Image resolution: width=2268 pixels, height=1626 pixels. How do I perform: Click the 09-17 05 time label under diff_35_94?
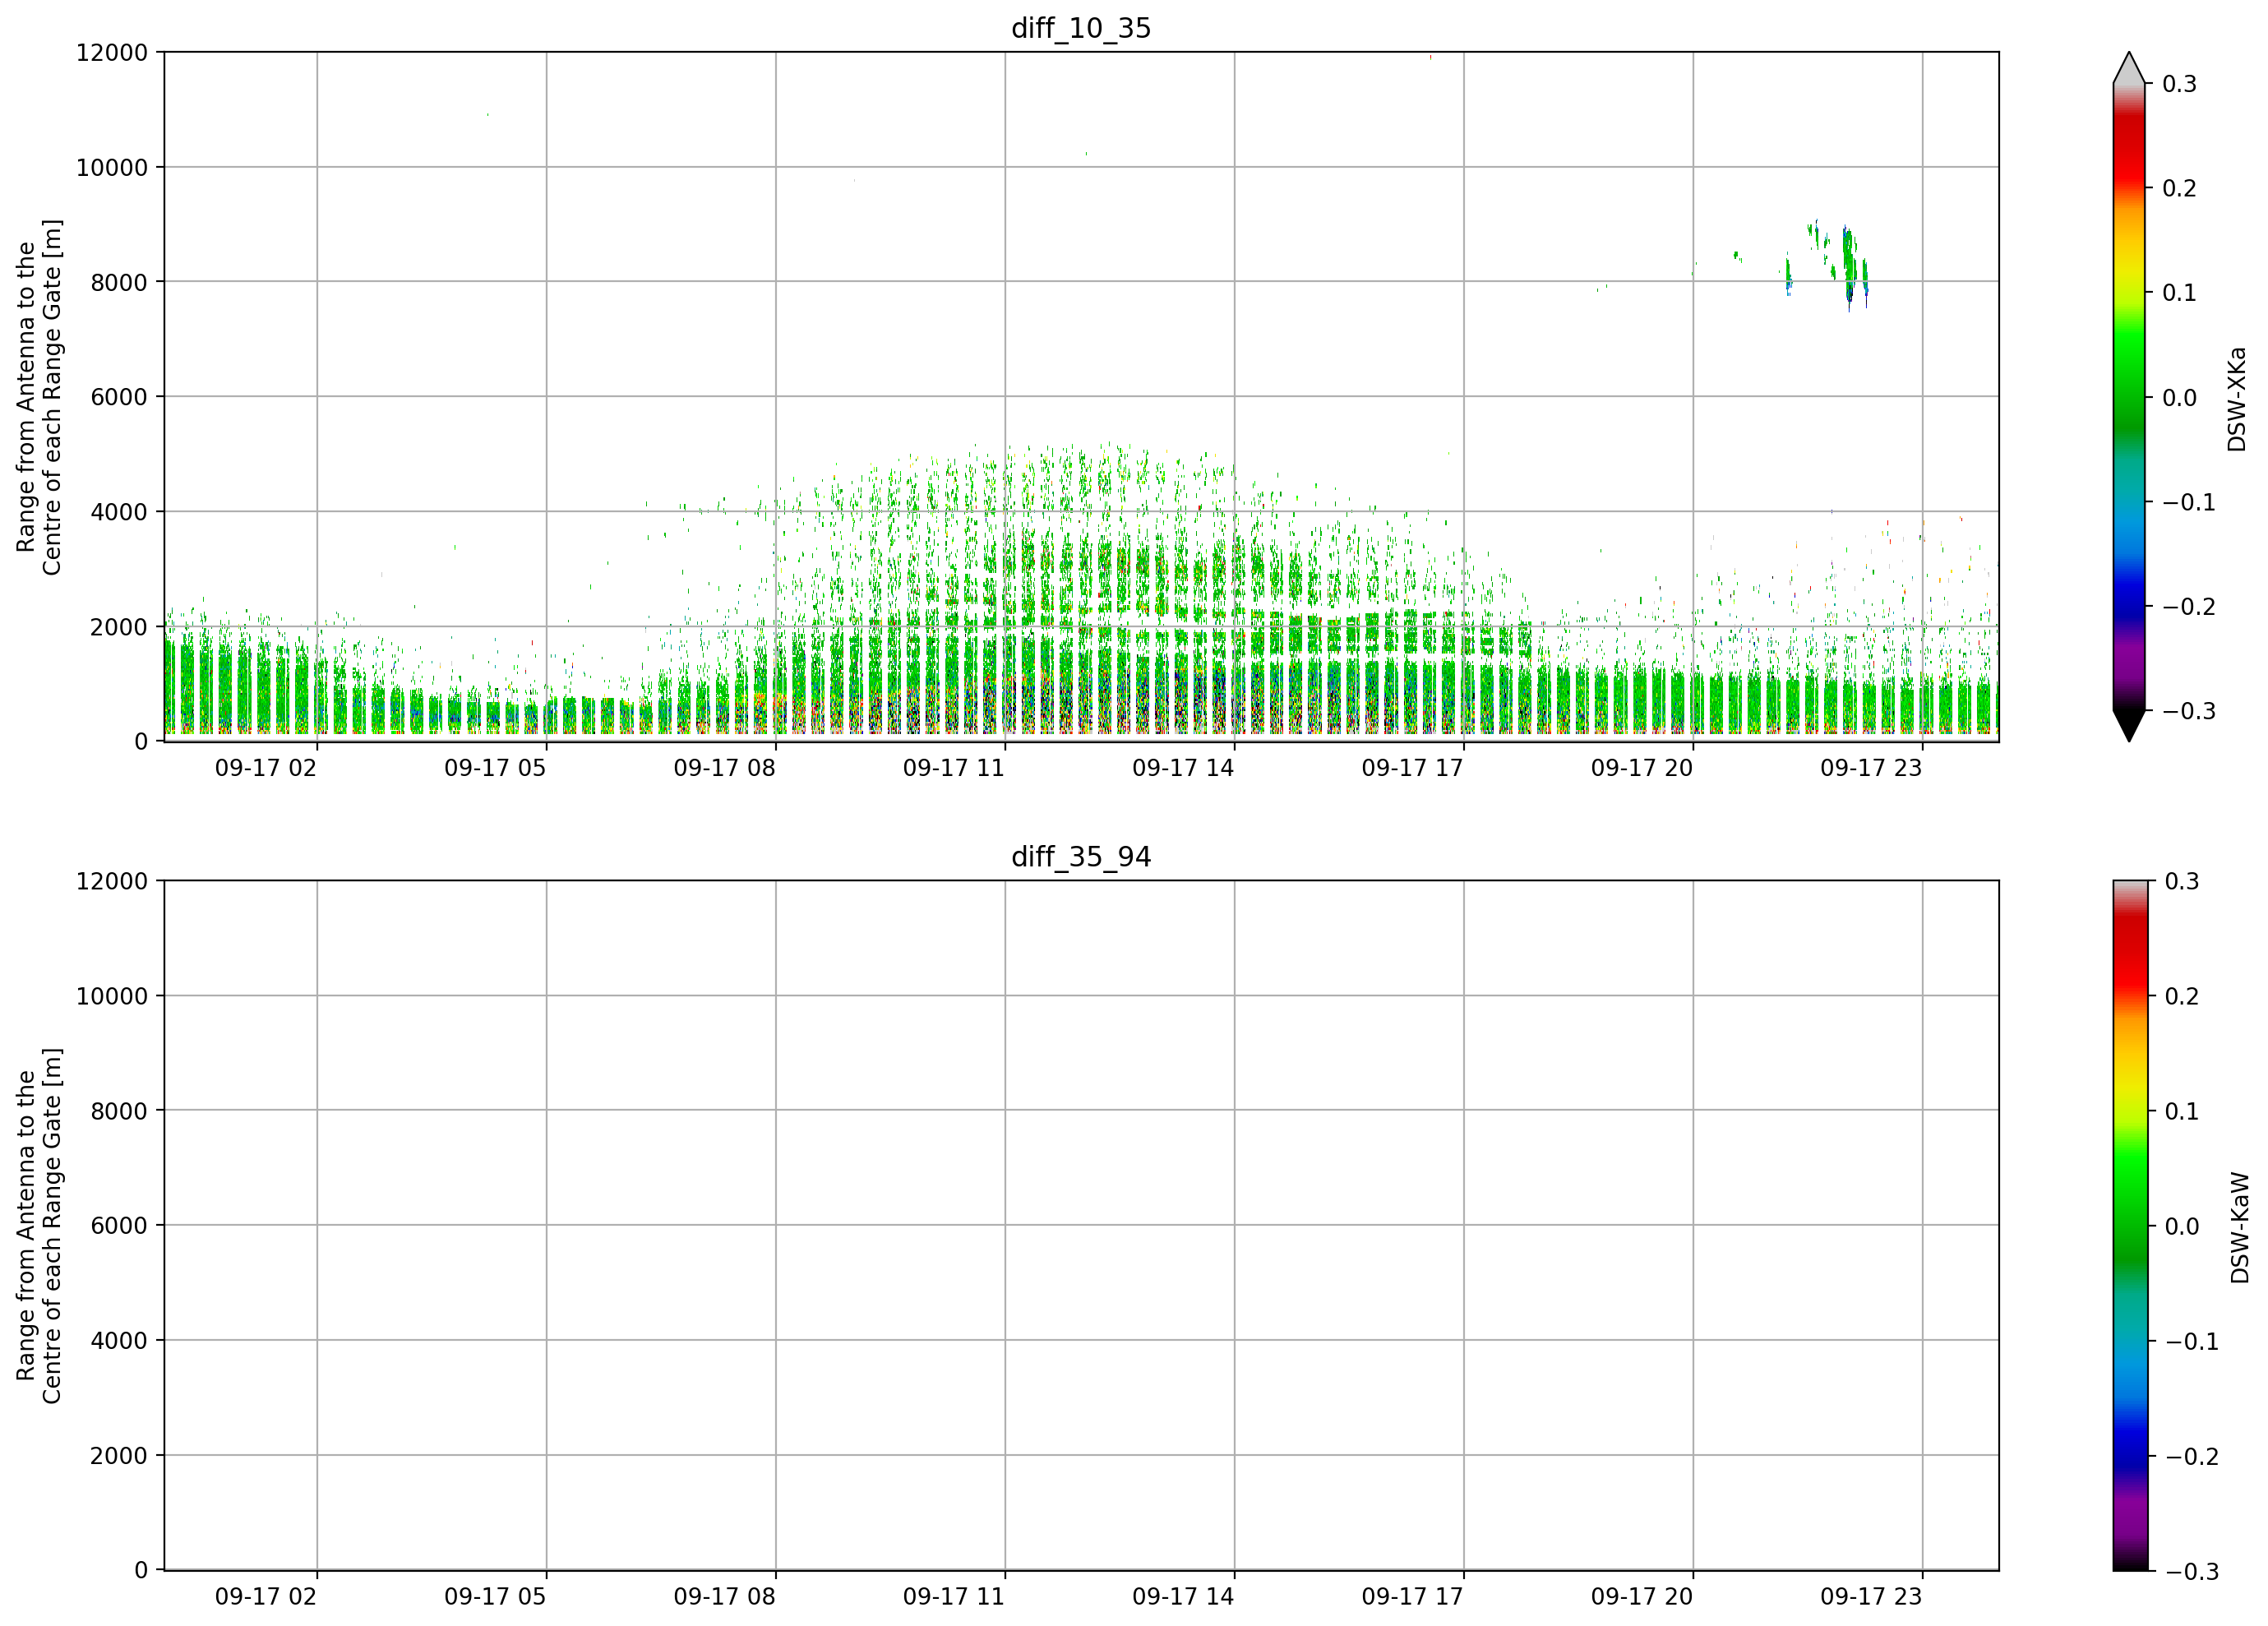[x=495, y=1597]
